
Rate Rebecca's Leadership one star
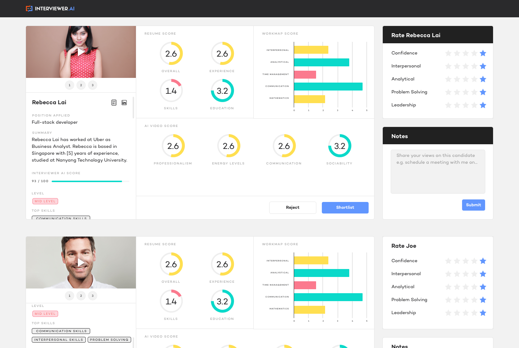click(x=448, y=105)
